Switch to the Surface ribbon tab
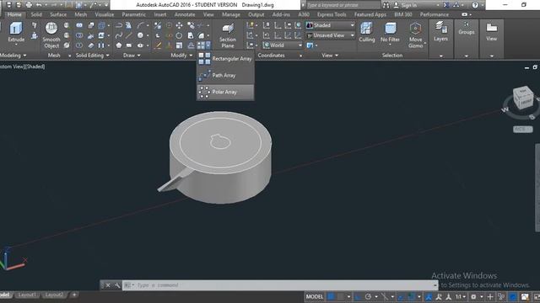The image size is (540, 303). tap(58, 14)
